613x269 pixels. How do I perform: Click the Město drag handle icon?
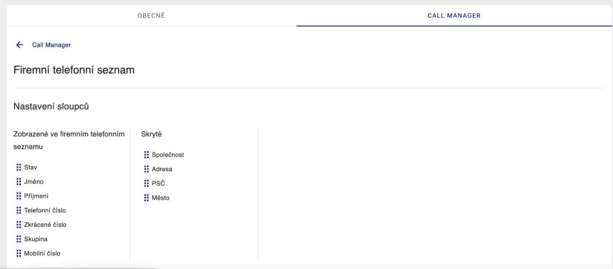tap(146, 198)
